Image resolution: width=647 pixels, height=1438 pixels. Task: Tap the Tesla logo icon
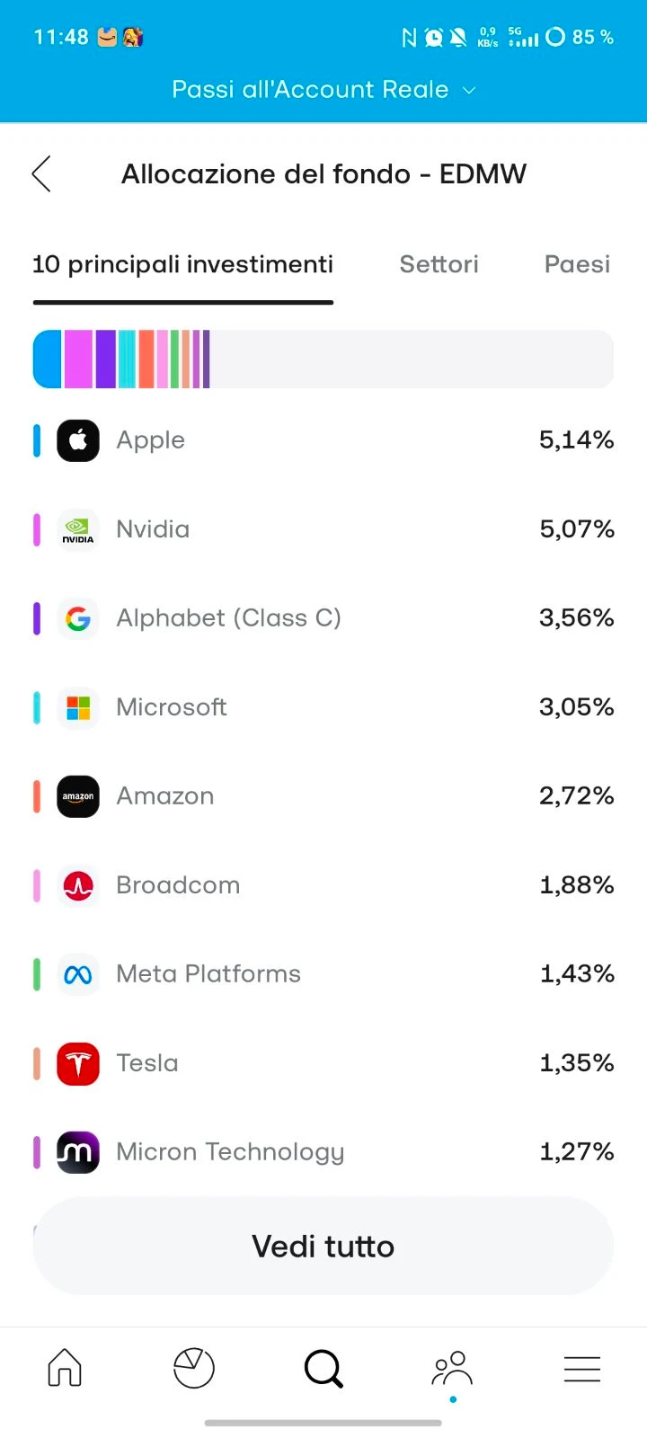point(78,1063)
